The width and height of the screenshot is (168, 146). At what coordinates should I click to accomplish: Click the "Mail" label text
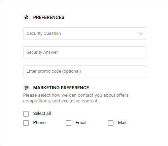tap(122, 123)
